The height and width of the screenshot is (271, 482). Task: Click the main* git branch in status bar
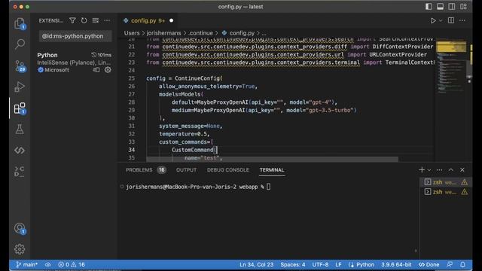27,264
